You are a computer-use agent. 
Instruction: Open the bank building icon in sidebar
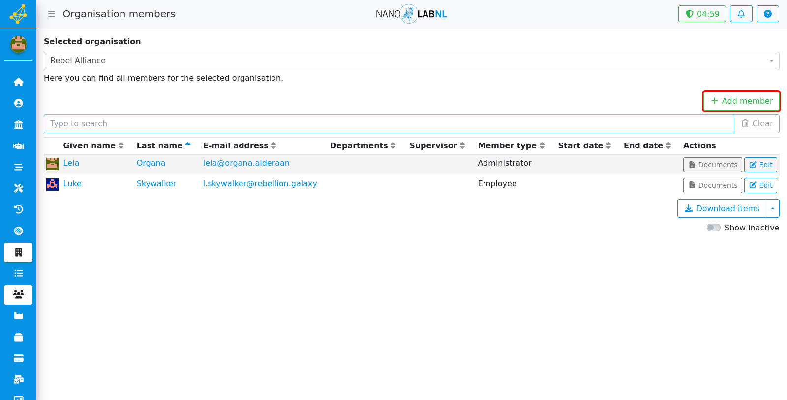tap(18, 125)
